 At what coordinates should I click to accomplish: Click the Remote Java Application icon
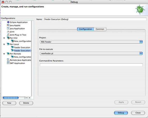point(8,60)
